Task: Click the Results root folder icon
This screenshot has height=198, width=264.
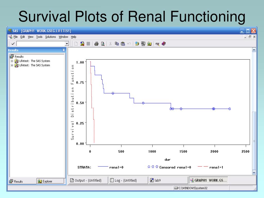Action: click(12, 56)
